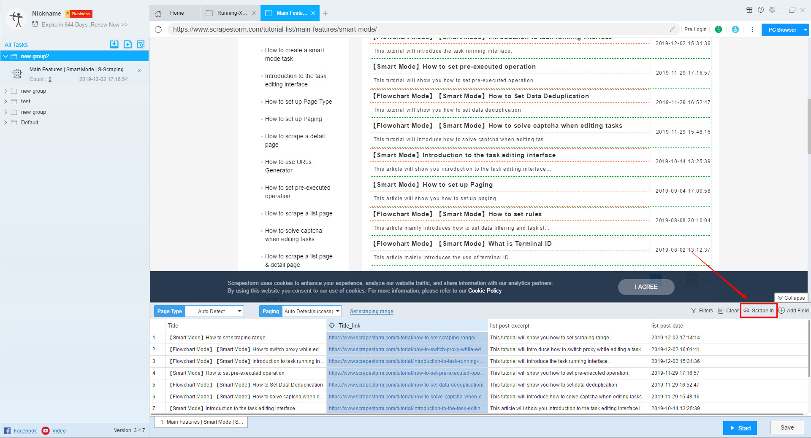Viewport: 811px width, 438px height.
Task: Click the list-post-date column header
Action: 729,325
